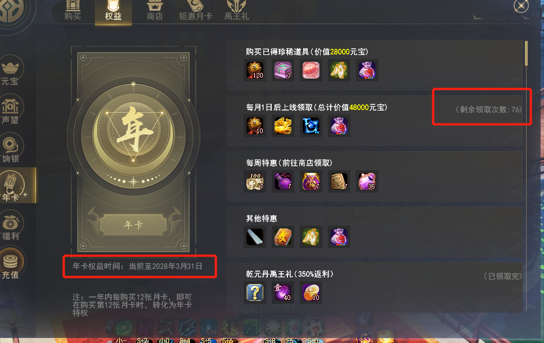This screenshot has width=544, height=343.
Task: Open 元宝 in the left sidebar
Action: [11, 71]
